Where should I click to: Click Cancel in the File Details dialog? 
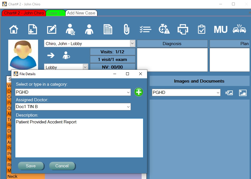(62, 166)
